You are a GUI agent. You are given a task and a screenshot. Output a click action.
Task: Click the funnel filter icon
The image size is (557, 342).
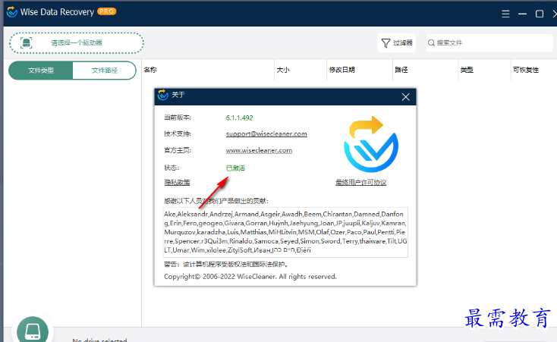pyautogui.click(x=385, y=43)
